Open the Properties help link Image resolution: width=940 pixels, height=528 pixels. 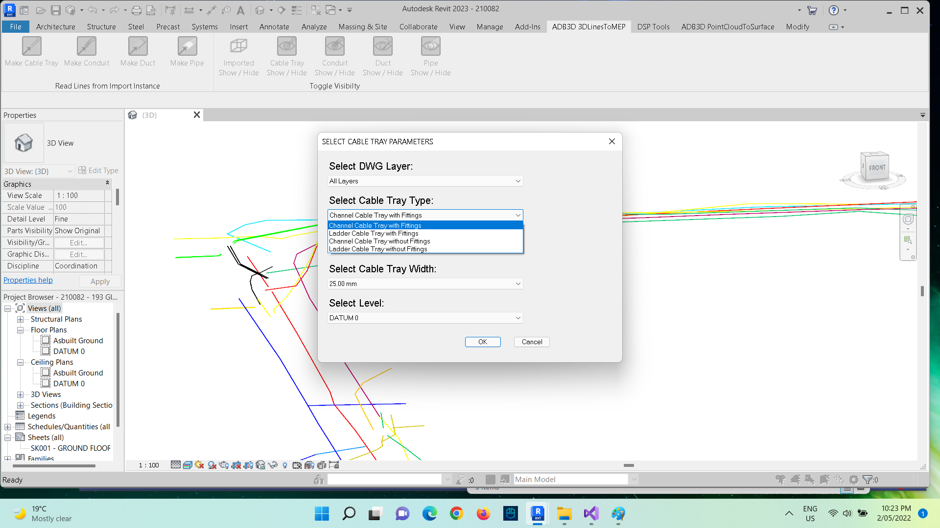point(28,280)
